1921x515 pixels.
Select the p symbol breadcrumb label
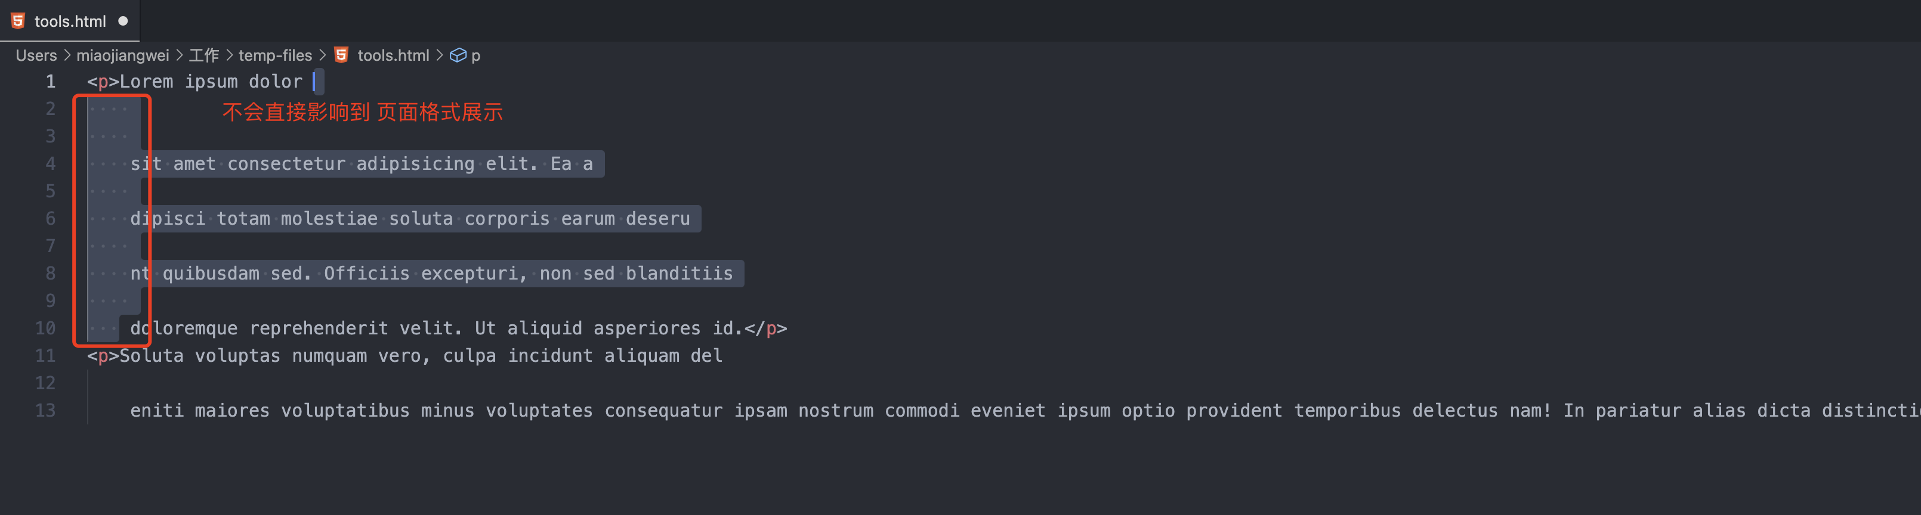[476, 56]
